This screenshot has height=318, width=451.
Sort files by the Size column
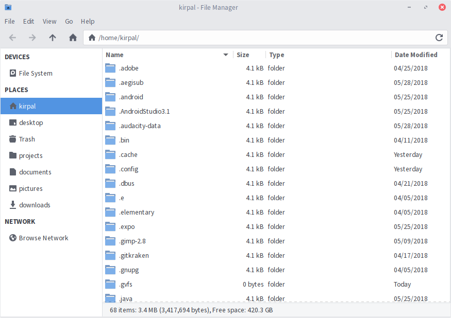click(242, 55)
